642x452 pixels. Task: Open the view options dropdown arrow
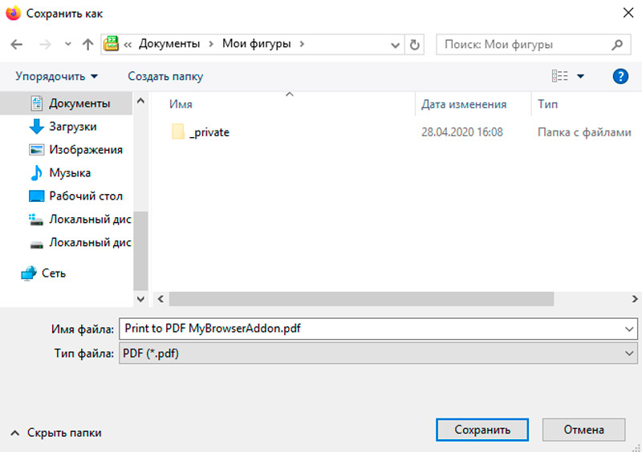coord(581,76)
